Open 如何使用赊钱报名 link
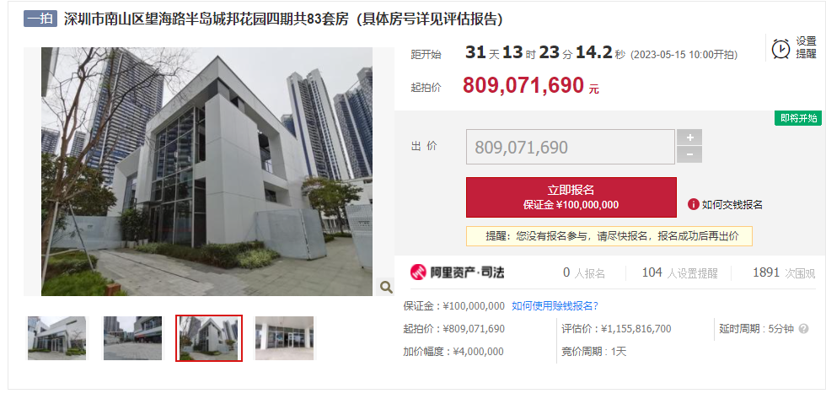 pos(555,305)
